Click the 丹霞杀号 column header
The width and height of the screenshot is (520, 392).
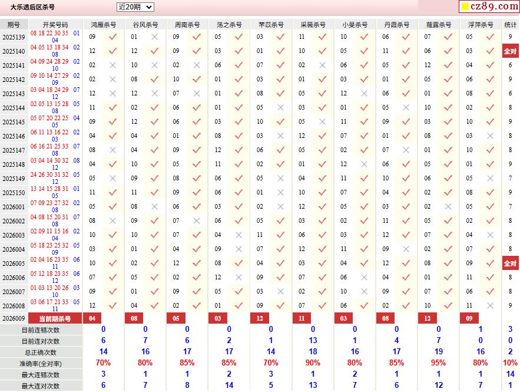tap(397, 25)
